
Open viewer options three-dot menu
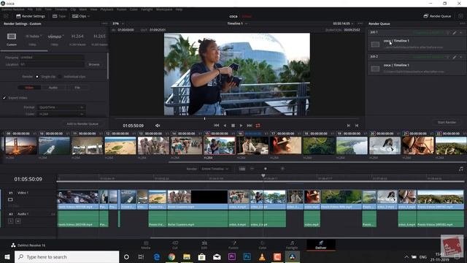(360, 23)
